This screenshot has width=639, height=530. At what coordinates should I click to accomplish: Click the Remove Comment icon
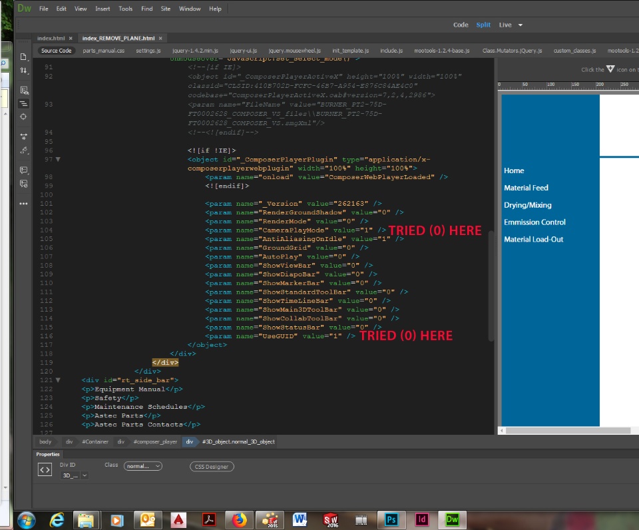point(24,183)
